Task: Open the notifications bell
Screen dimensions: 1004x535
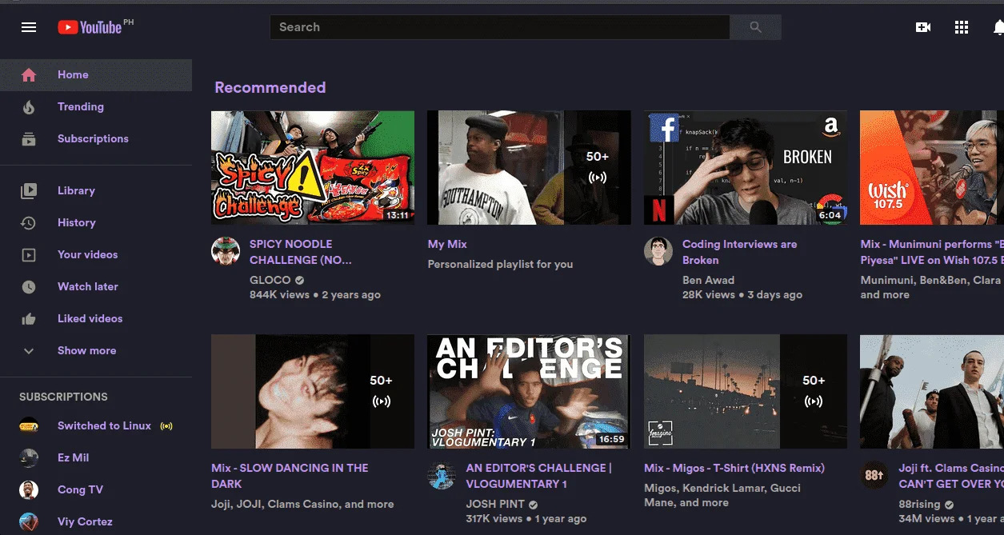Action: (x=998, y=27)
